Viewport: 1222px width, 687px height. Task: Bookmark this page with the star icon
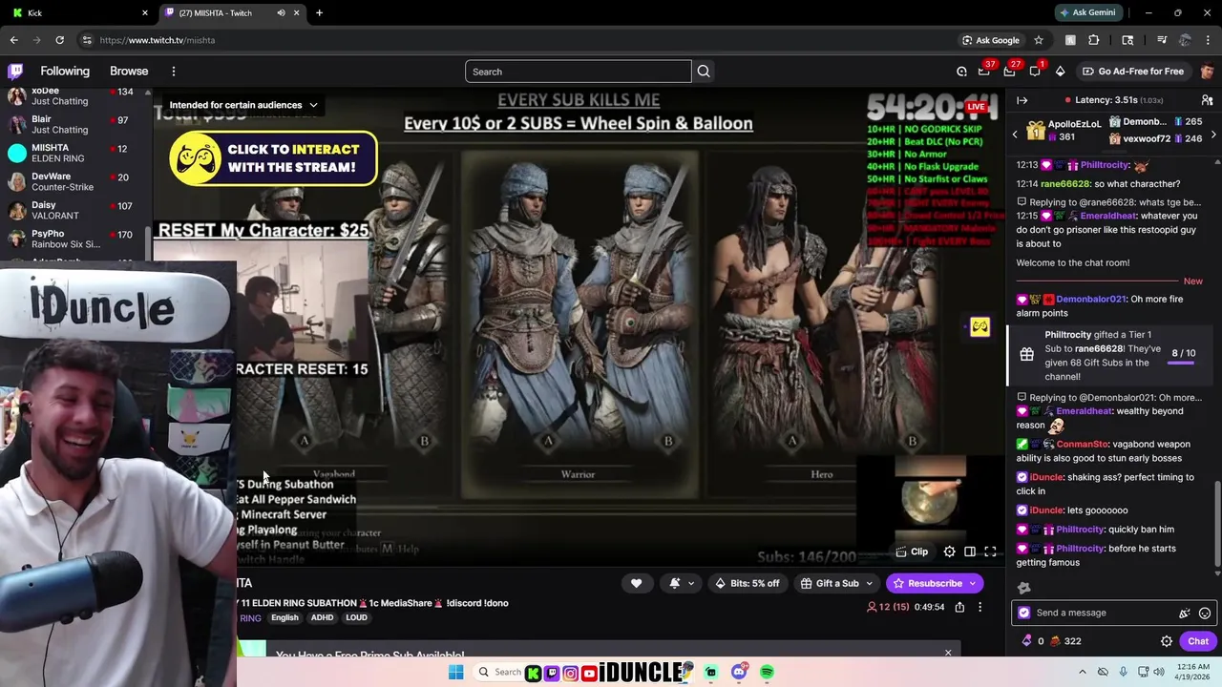pos(1039,40)
